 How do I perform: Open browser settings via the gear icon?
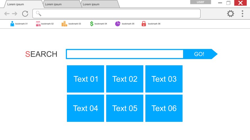(x=230, y=14)
